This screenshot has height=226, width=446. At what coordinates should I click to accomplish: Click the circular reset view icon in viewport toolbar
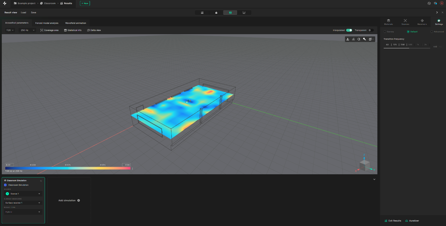tap(359, 39)
